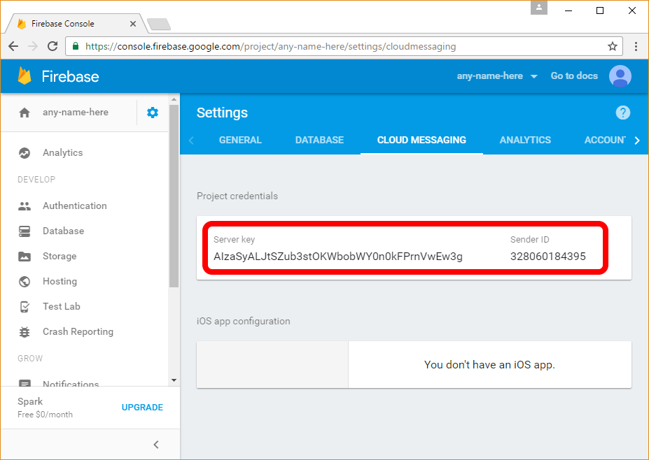Click the Spark plan label

[30, 402]
